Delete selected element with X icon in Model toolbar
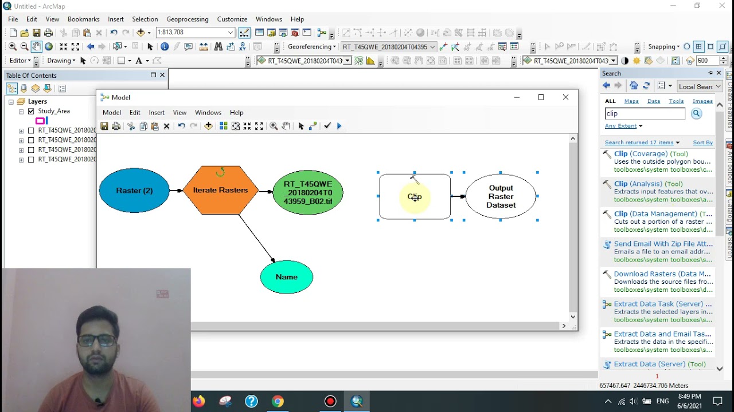This screenshot has height=412, width=734. (166, 126)
